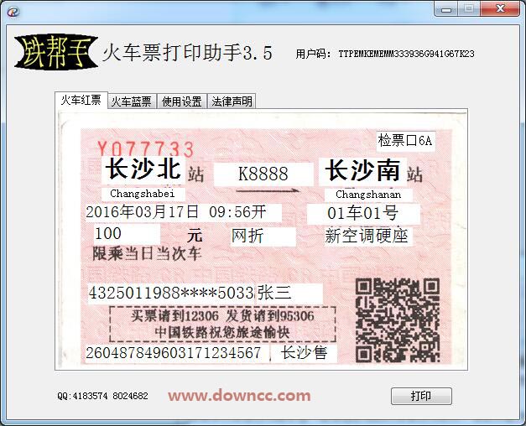
Task: Switch to the 火车红票 tab
Action: [x=81, y=100]
